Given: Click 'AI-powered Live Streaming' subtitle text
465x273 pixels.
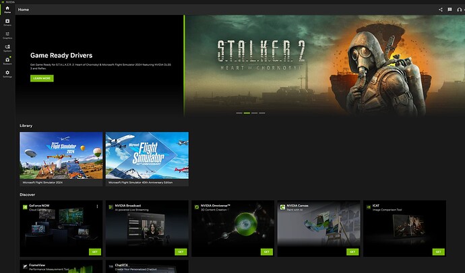Looking at the screenshot, I should point(131,210).
